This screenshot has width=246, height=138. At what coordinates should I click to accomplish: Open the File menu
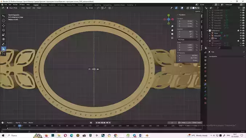pos(6,5)
